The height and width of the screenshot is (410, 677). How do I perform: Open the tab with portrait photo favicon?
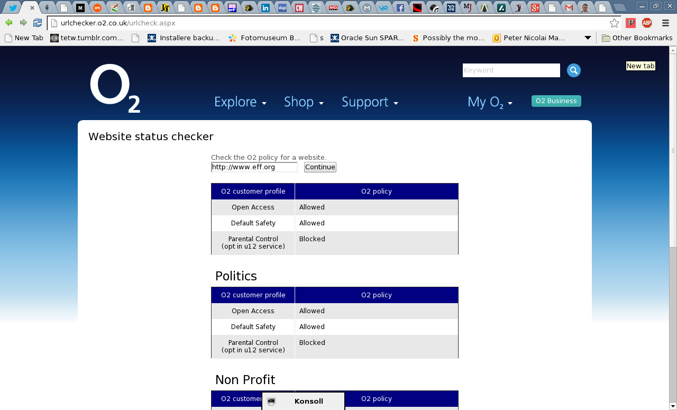tap(585, 8)
